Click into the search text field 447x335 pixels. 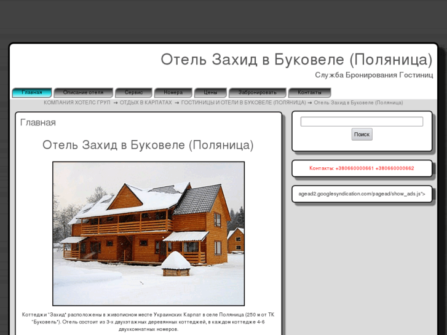click(x=362, y=122)
